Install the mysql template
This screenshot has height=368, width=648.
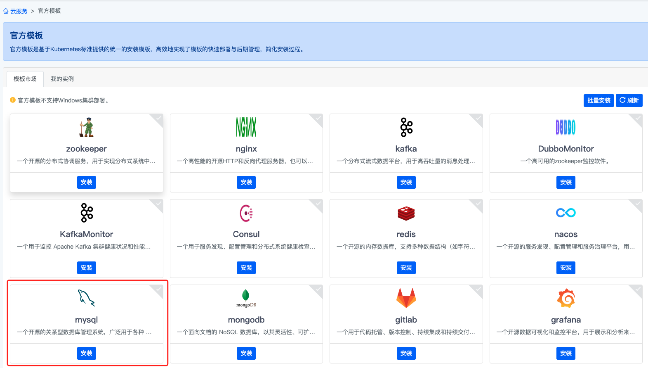click(87, 353)
